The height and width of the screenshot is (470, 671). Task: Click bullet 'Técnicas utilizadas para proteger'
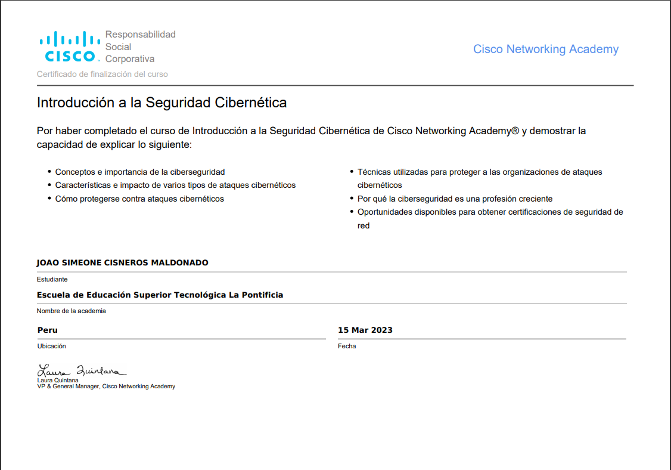point(480,179)
